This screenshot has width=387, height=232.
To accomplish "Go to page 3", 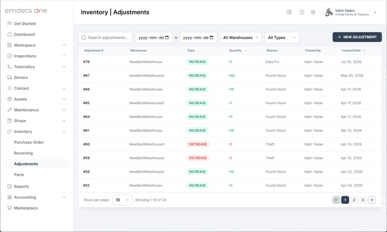I will coord(363,200).
